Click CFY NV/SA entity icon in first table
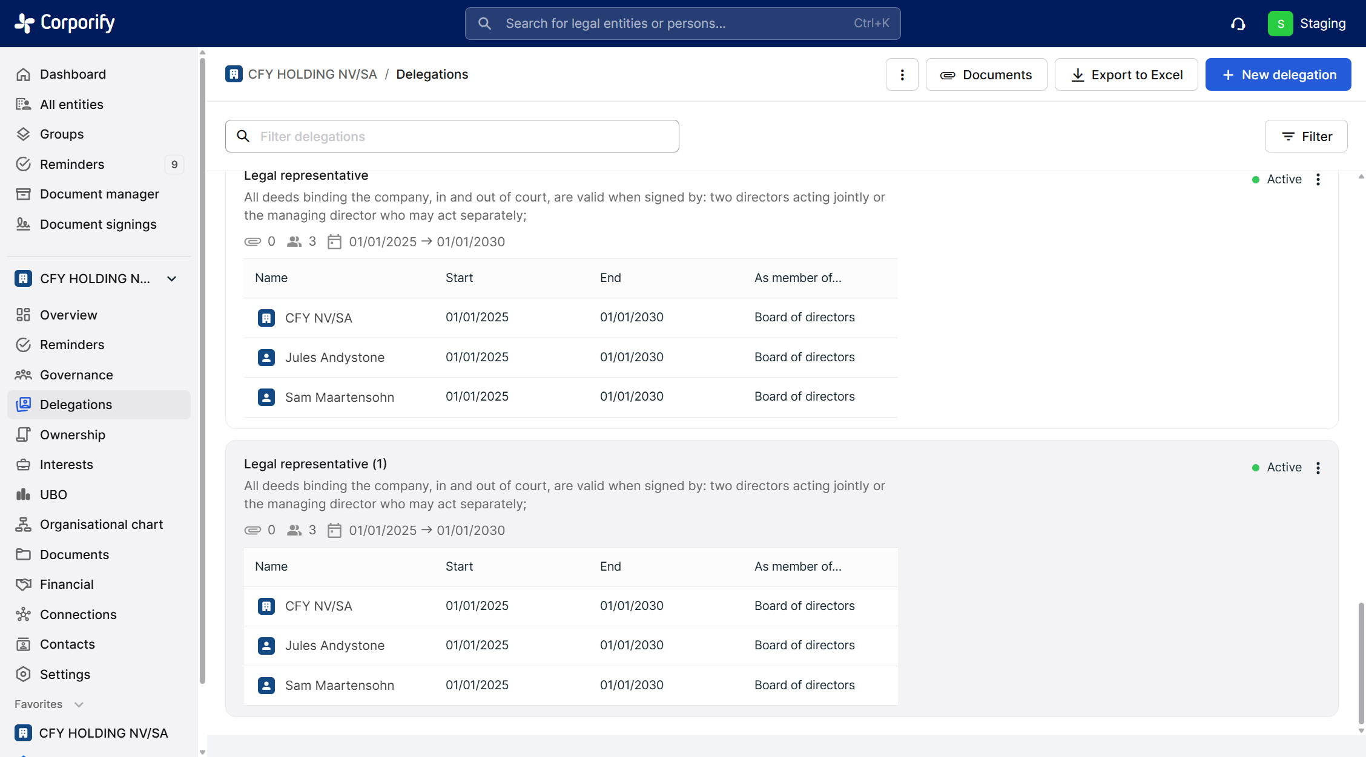1366x757 pixels. (266, 318)
